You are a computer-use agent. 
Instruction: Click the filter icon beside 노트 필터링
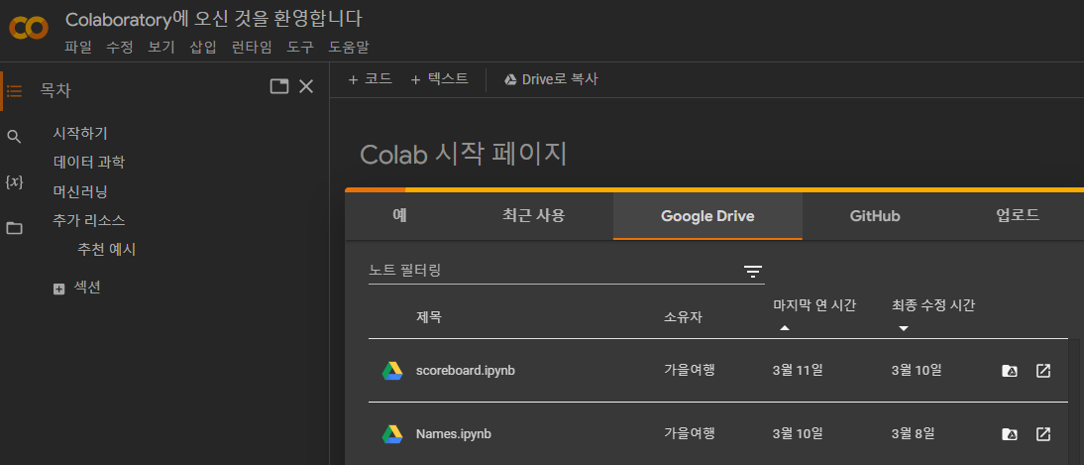tap(753, 272)
